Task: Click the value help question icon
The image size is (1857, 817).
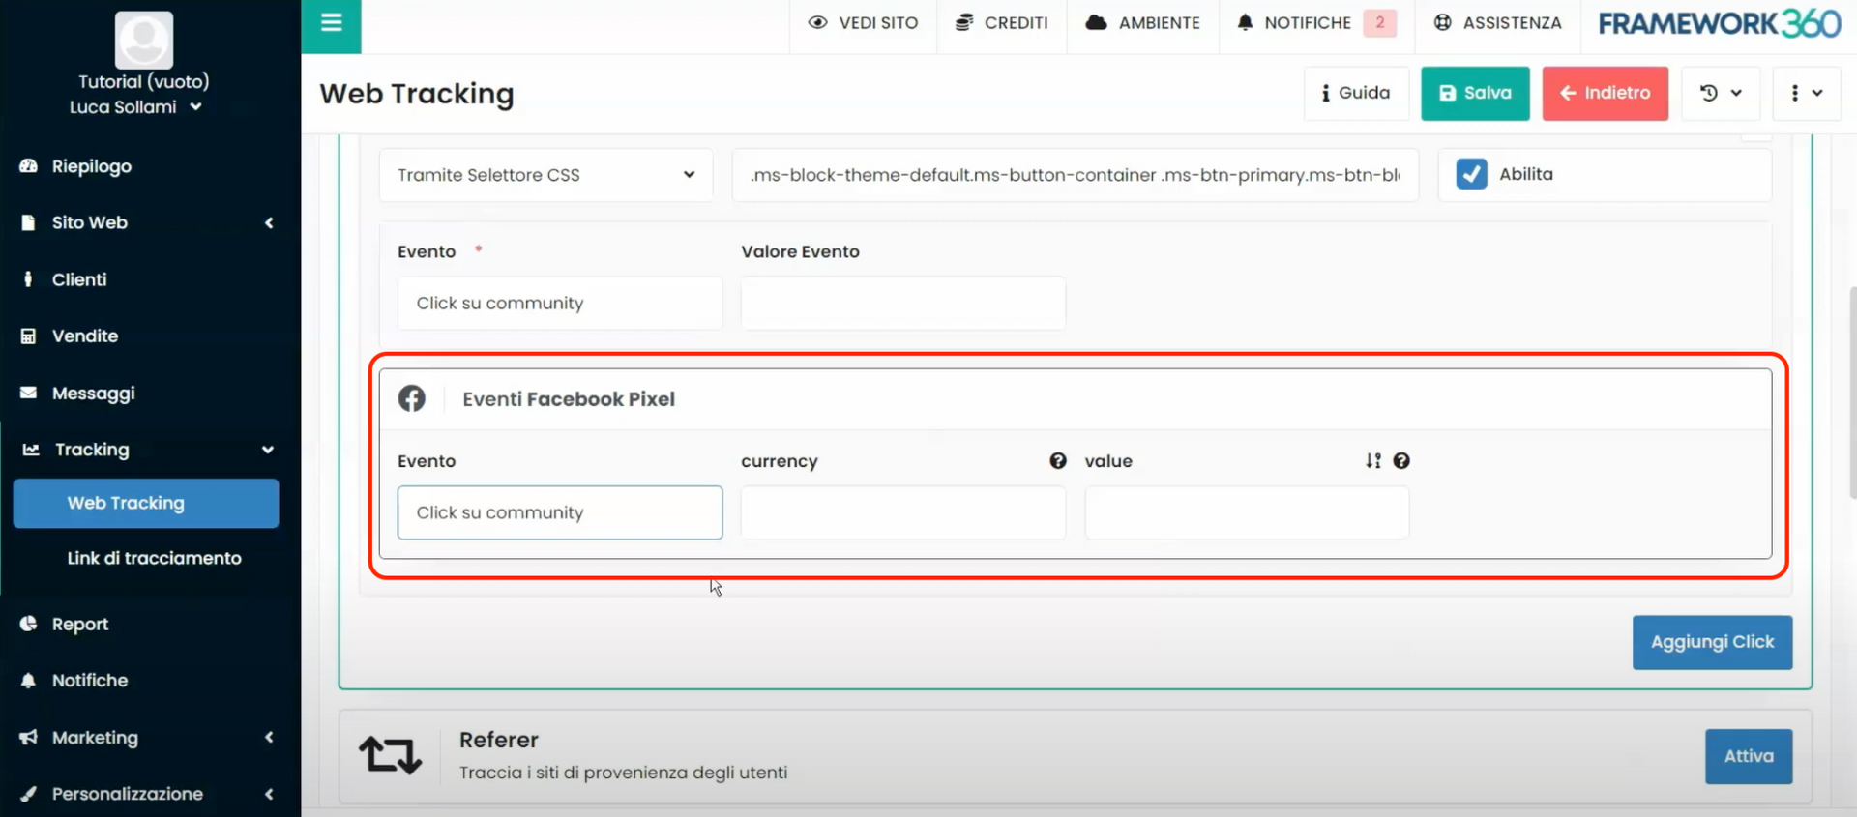Action: (1401, 461)
